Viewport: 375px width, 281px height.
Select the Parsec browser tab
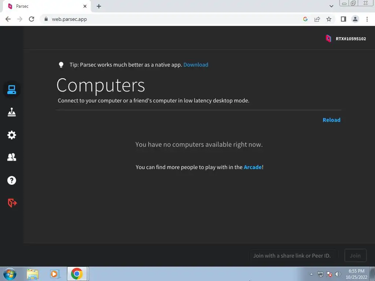pos(47,6)
